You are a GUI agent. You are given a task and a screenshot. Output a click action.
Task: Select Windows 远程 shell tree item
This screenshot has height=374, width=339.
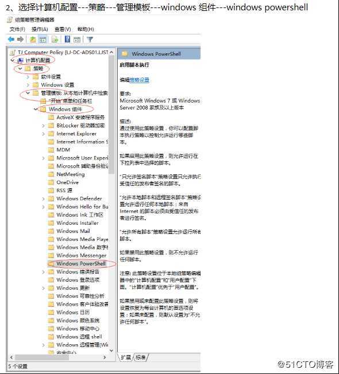pyautogui.click(x=79, y=337)
